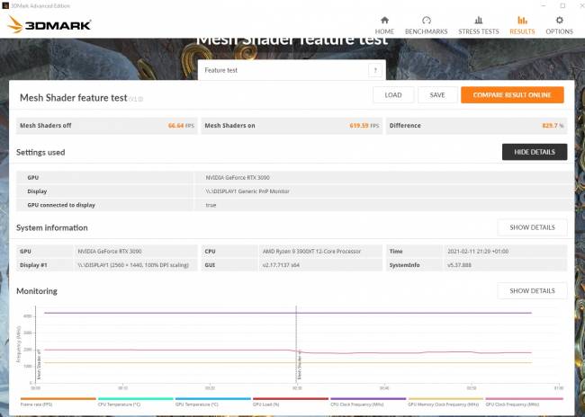Viewport: 585px width, 417px height.
Task: Open the Benchmarks section
Action: 427,24
